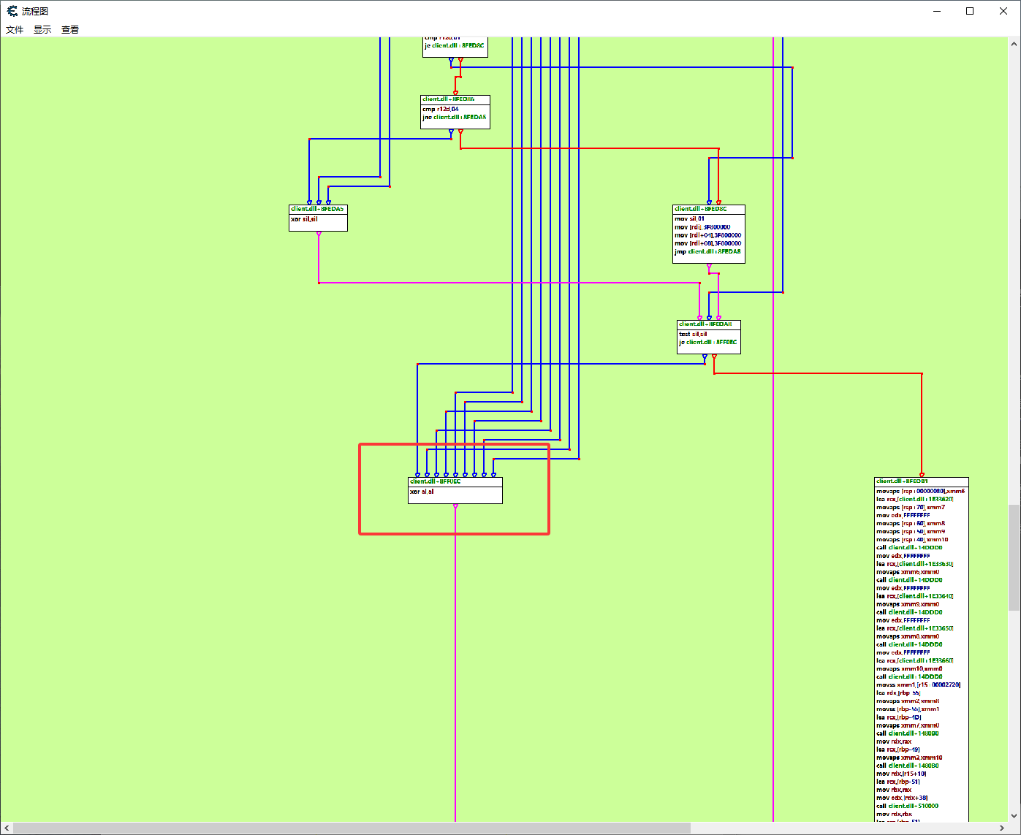The width and height of the screenshot is (1021, 835).
Task: Select the client.dll+8FF0EC block header
Action: point(436,481)
